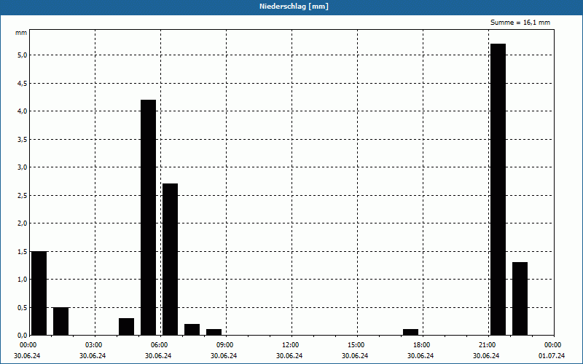Screen dimensions: 583x364
Task: Click the 2.7 mm bar after 06:00
Action: point(171,259)
